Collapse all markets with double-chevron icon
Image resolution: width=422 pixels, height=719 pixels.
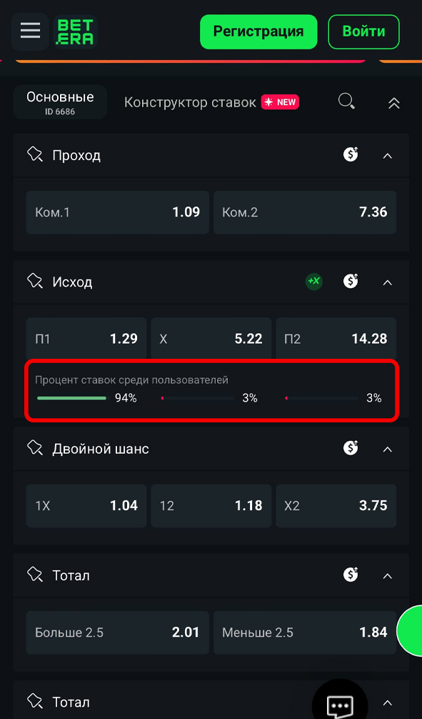pyautogui.click(x=393, y=103)
